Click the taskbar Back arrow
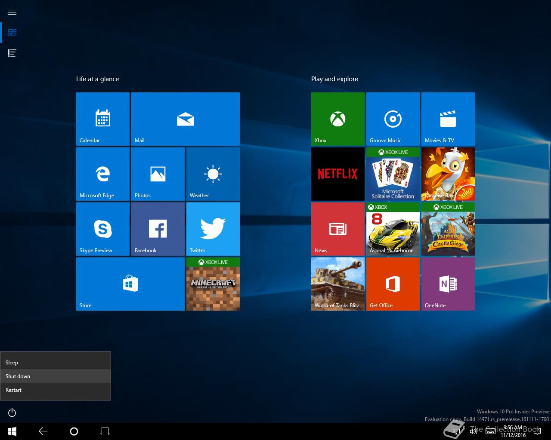The height and width of the screenshot is (440, 551). point(43,431)
